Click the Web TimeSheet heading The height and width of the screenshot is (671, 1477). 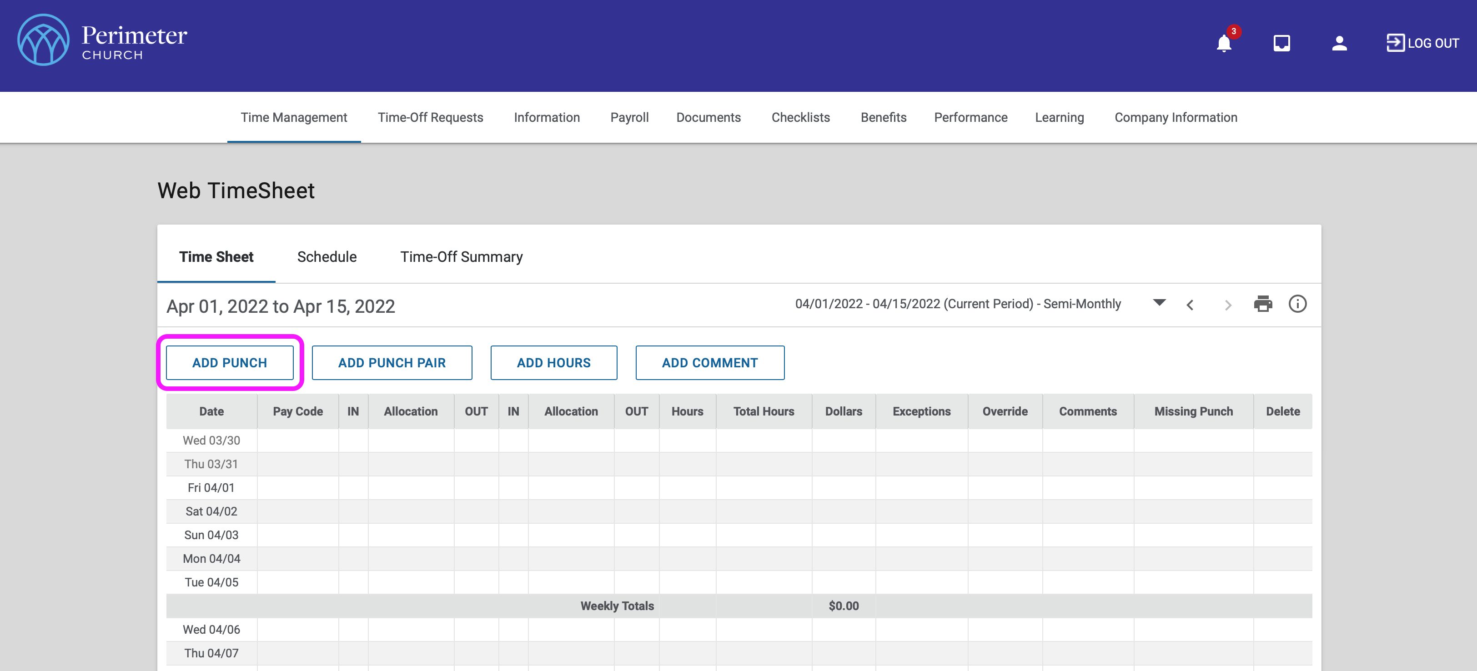coord(236,190)
